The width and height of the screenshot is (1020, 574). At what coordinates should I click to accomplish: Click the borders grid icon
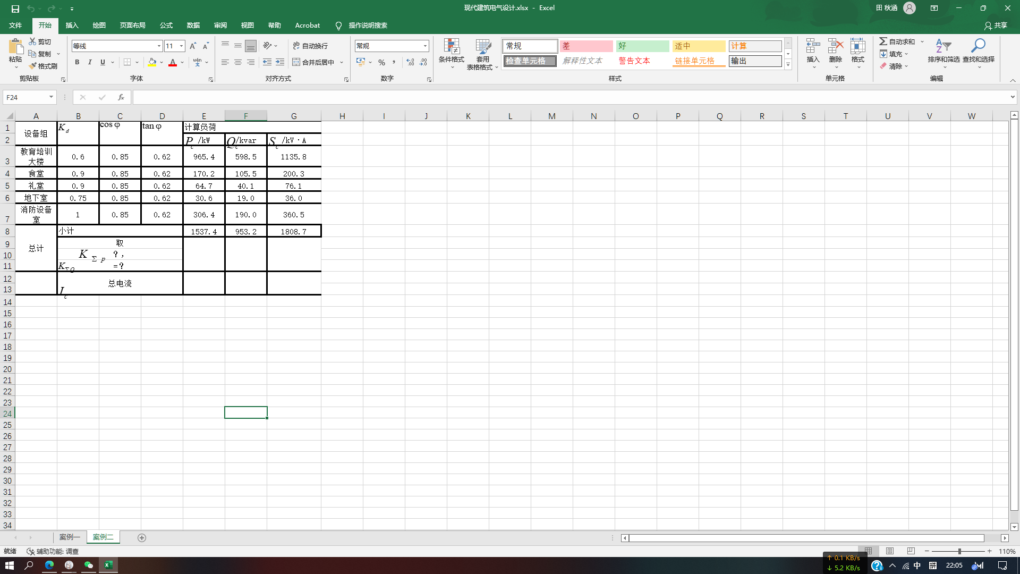pos(127,62)
